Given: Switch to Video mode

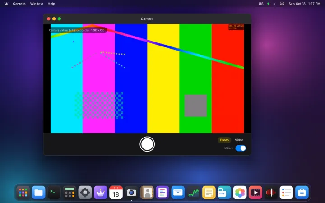Looking at the screenshot, I should tap(239, 140).
